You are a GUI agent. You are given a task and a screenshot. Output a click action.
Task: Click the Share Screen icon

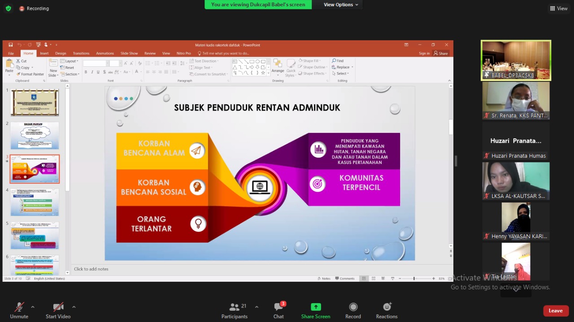point(316,307)
